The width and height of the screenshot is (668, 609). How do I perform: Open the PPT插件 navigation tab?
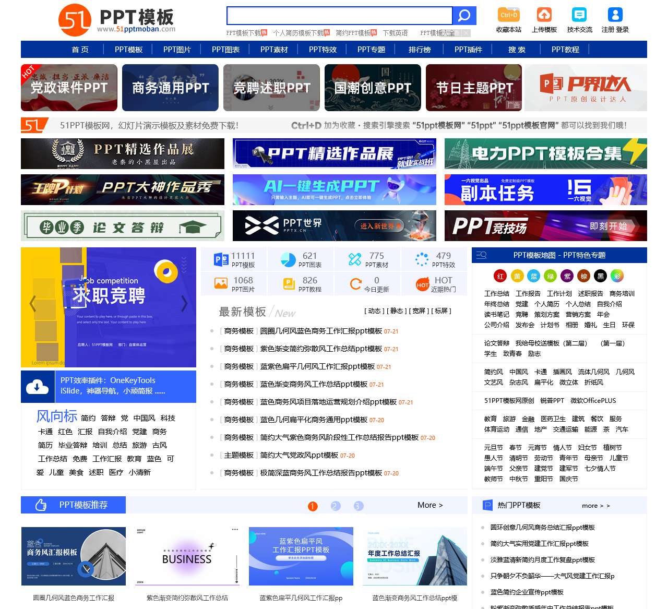pyautogui.click(x=469, y=50)
